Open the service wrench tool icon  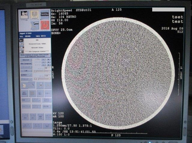tap(34, 26)
